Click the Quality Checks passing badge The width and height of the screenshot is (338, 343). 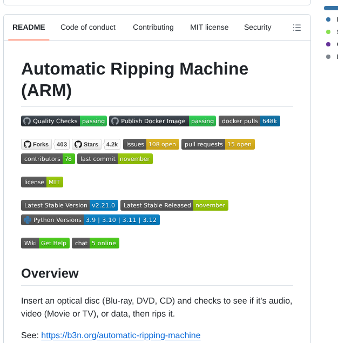(64, 121)
